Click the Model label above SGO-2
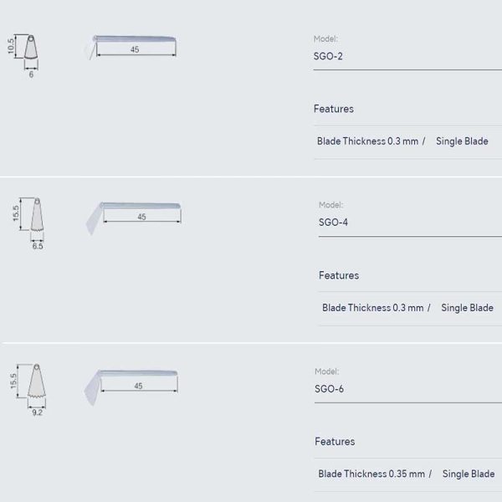 tap(325, 38)
